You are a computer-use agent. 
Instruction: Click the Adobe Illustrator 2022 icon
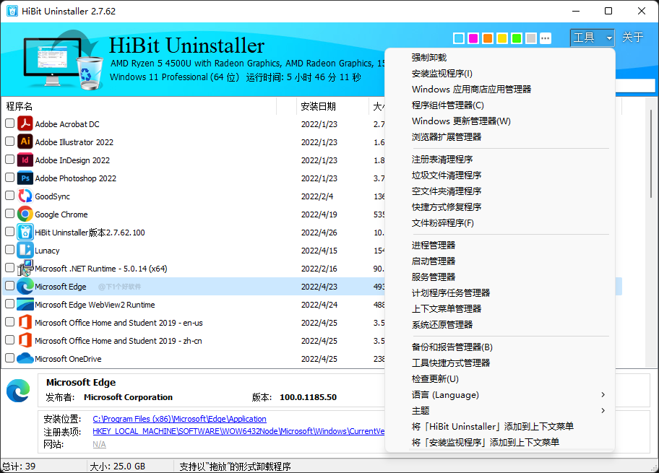24,142
